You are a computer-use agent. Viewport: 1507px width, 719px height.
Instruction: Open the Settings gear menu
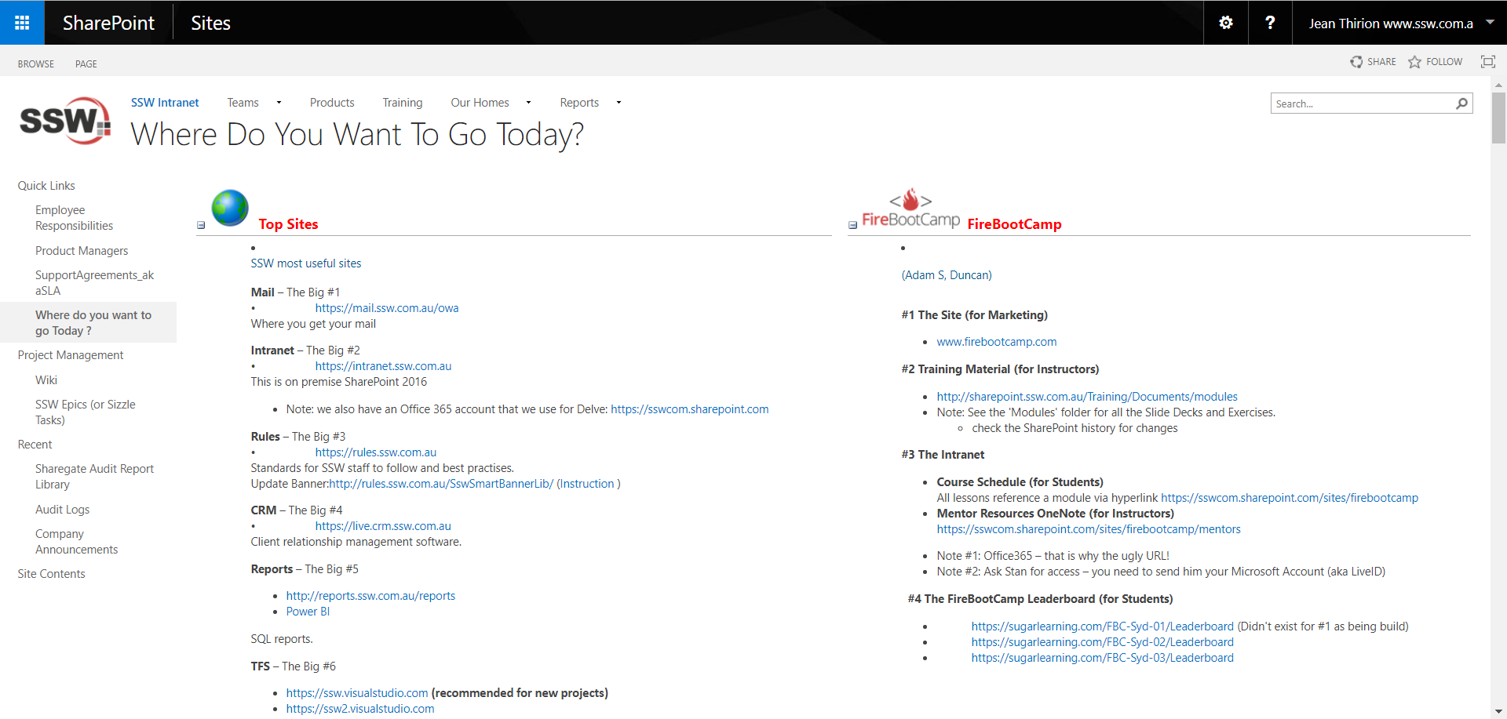point(1225,23)
